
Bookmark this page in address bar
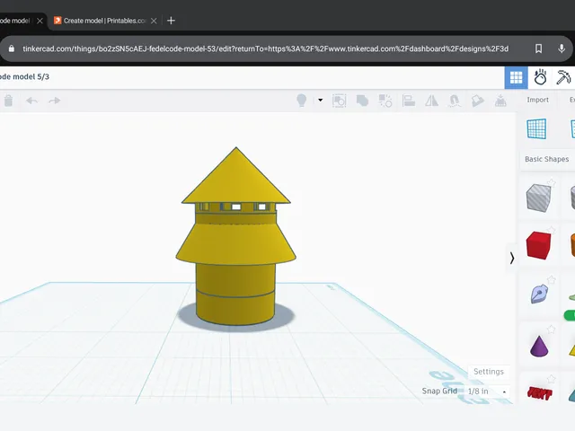click(538, 48)
